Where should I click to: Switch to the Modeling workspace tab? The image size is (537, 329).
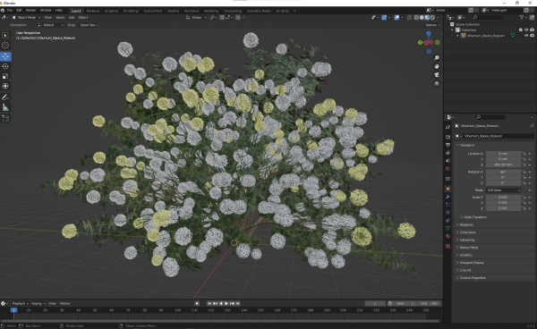[93, 11]
